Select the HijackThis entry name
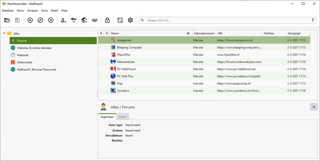The image size is (320, 161). (123, 55)
